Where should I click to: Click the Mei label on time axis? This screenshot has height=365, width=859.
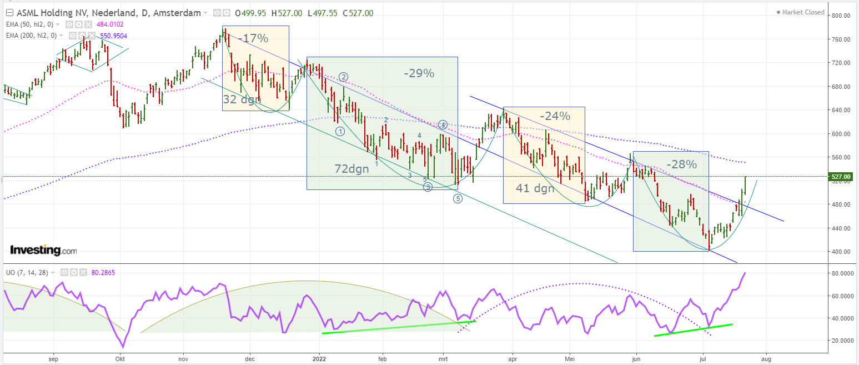570,359
